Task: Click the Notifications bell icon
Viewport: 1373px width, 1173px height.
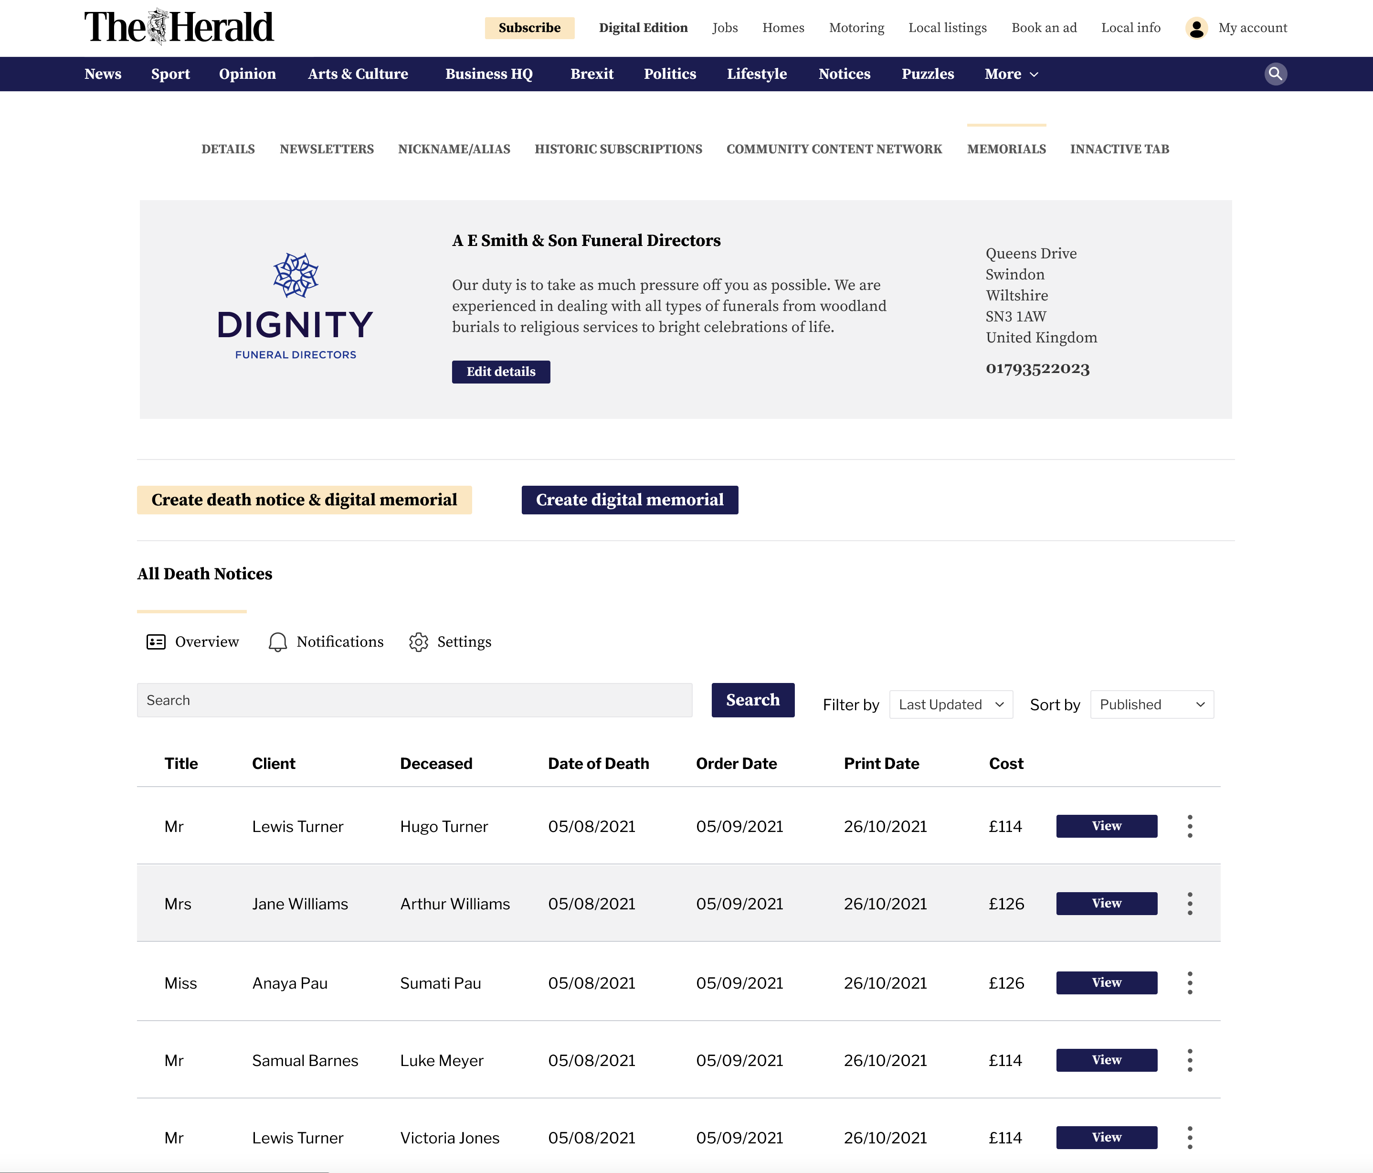Action: click(278, 642)
